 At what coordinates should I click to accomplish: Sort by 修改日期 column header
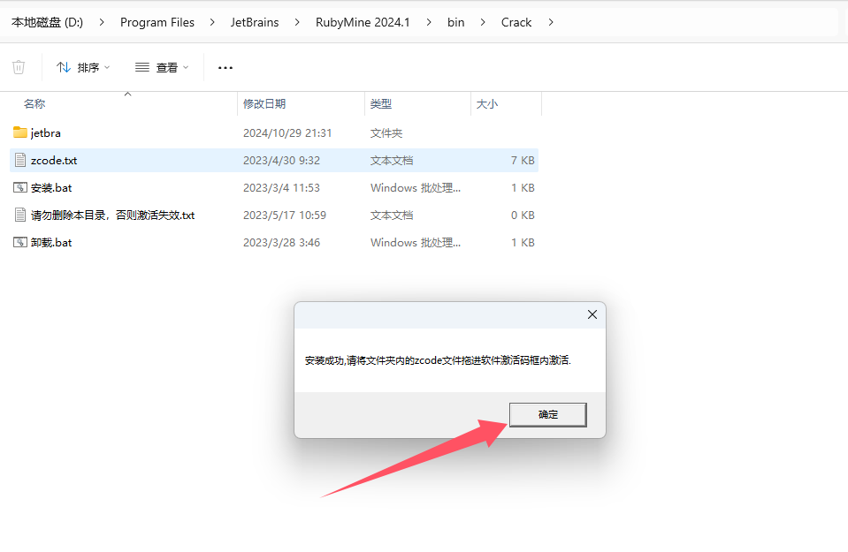click(x=264, y=103)
